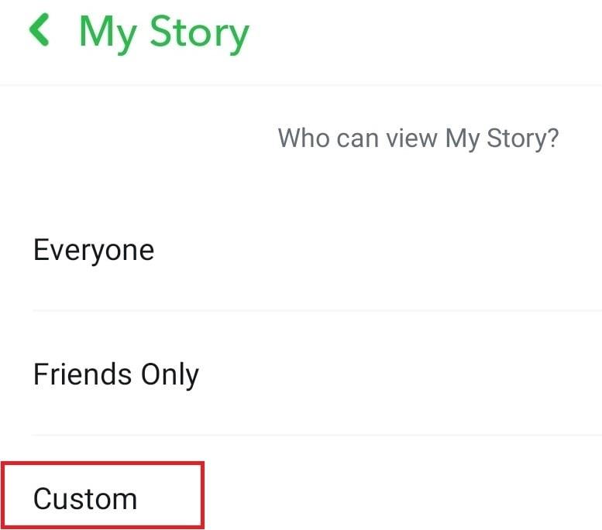Go back from My Story settings
602x530 pixels.
(40, 31)
